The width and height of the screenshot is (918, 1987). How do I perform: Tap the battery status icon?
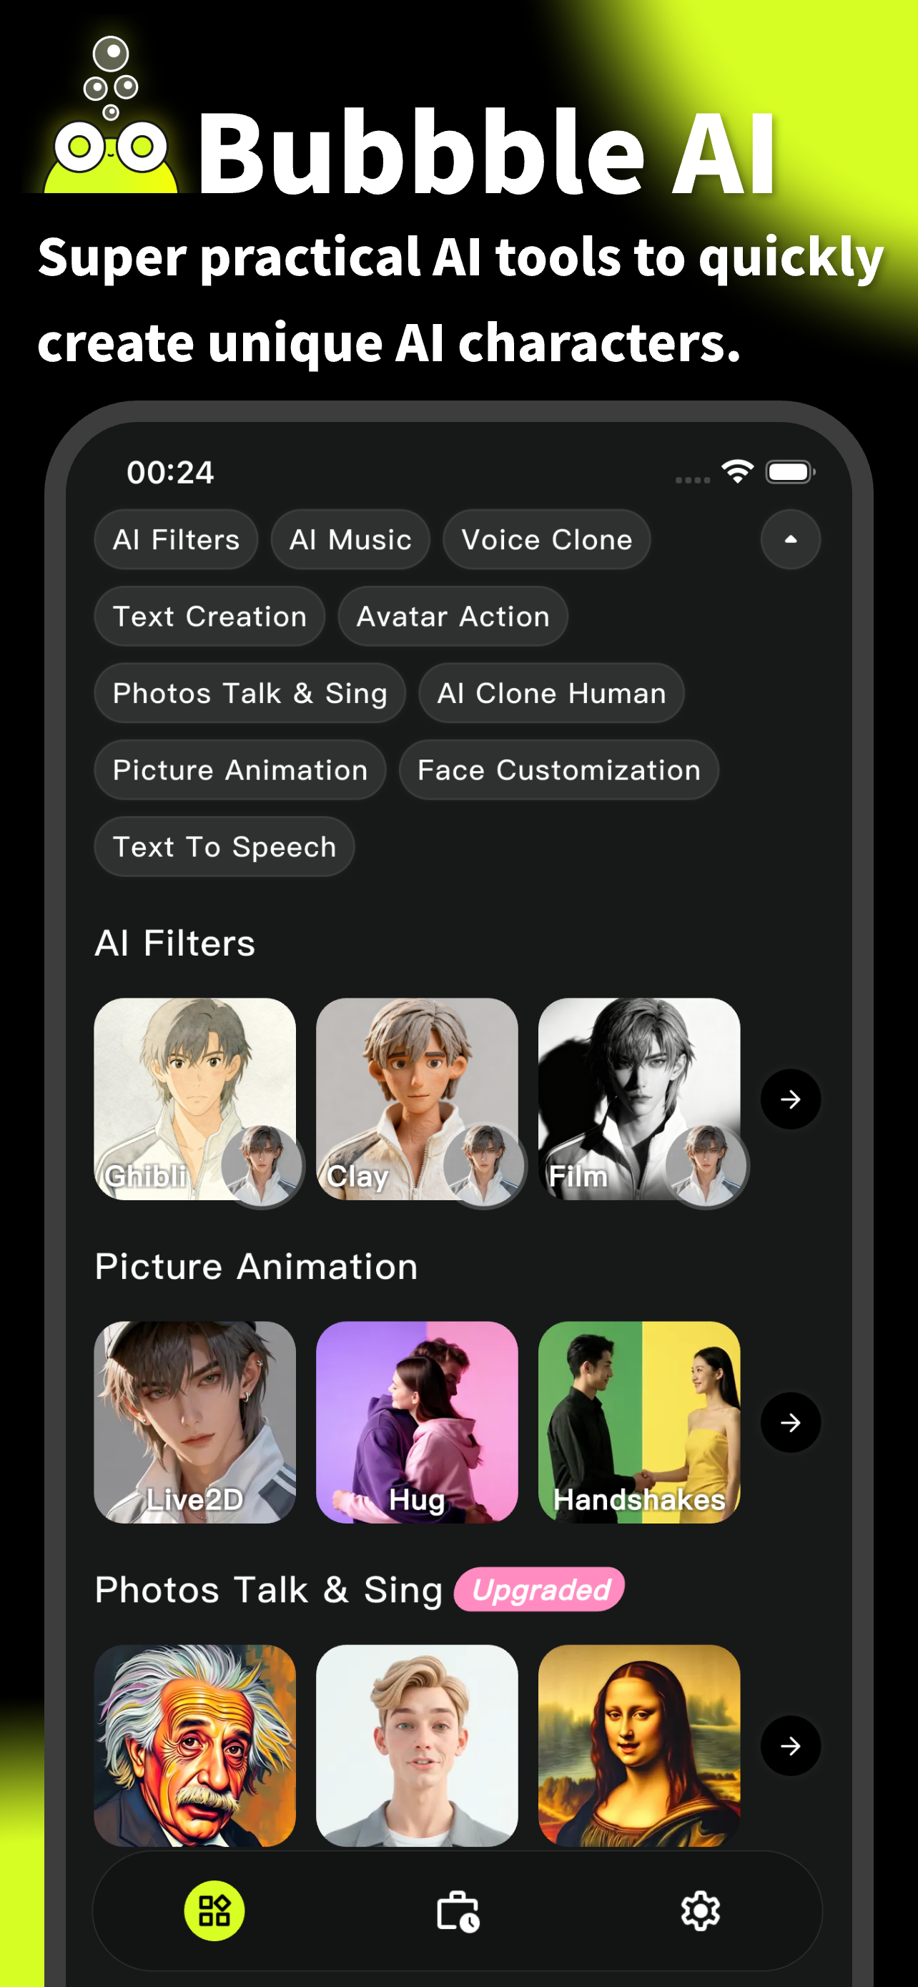[x=790, y=472]
